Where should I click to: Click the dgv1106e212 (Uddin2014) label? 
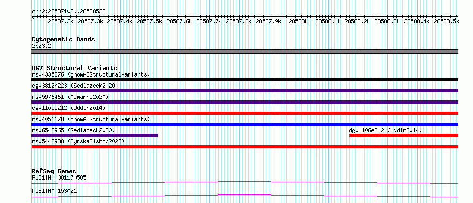click(385, 130)
